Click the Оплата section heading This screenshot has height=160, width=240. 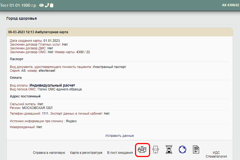[16, 77]
